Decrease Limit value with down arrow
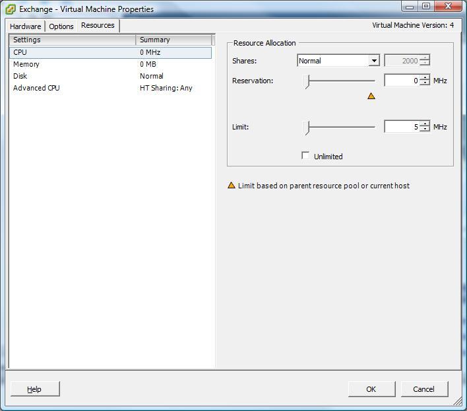467x411 pixels. click(425, 130)
